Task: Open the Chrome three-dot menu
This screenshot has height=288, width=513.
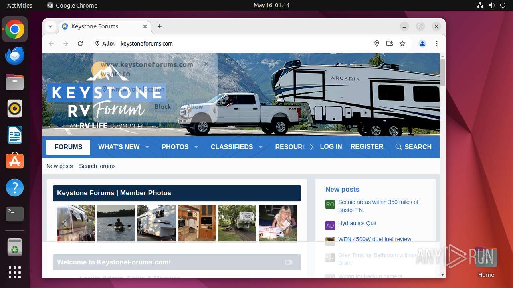Action: click(437, 44)
